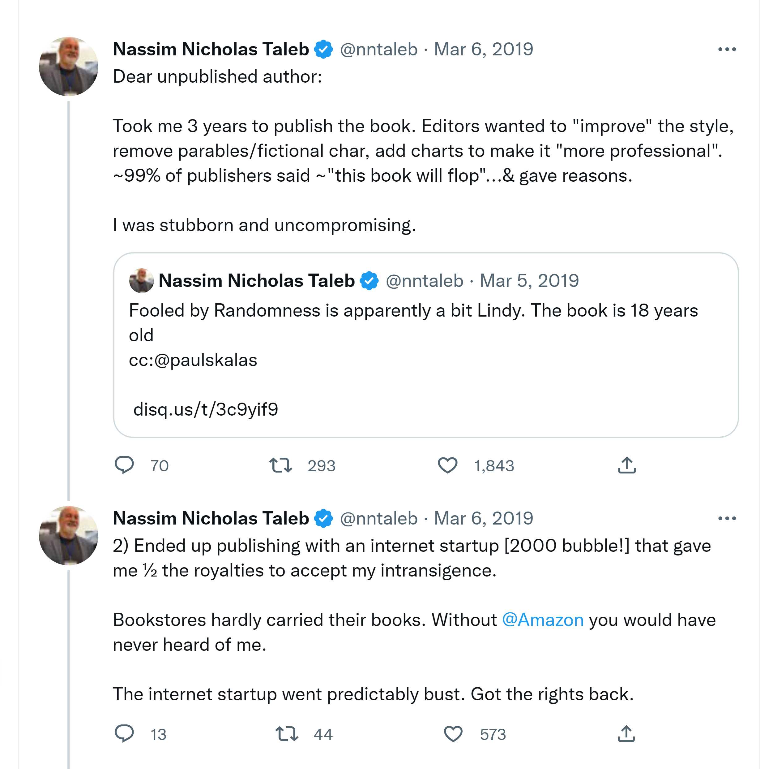Click the small avatar in quoted tweet
The width and height of the screenshot is (773, 769).
(x=141, y=280)
